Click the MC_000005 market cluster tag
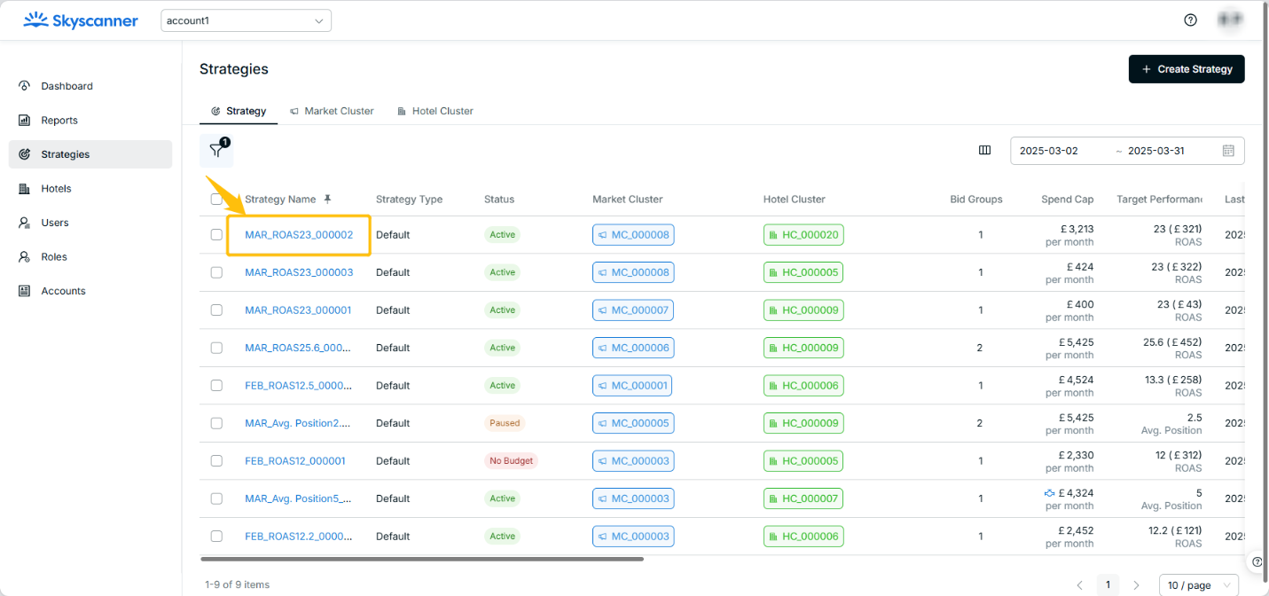1269x596 pixels. 633,423
